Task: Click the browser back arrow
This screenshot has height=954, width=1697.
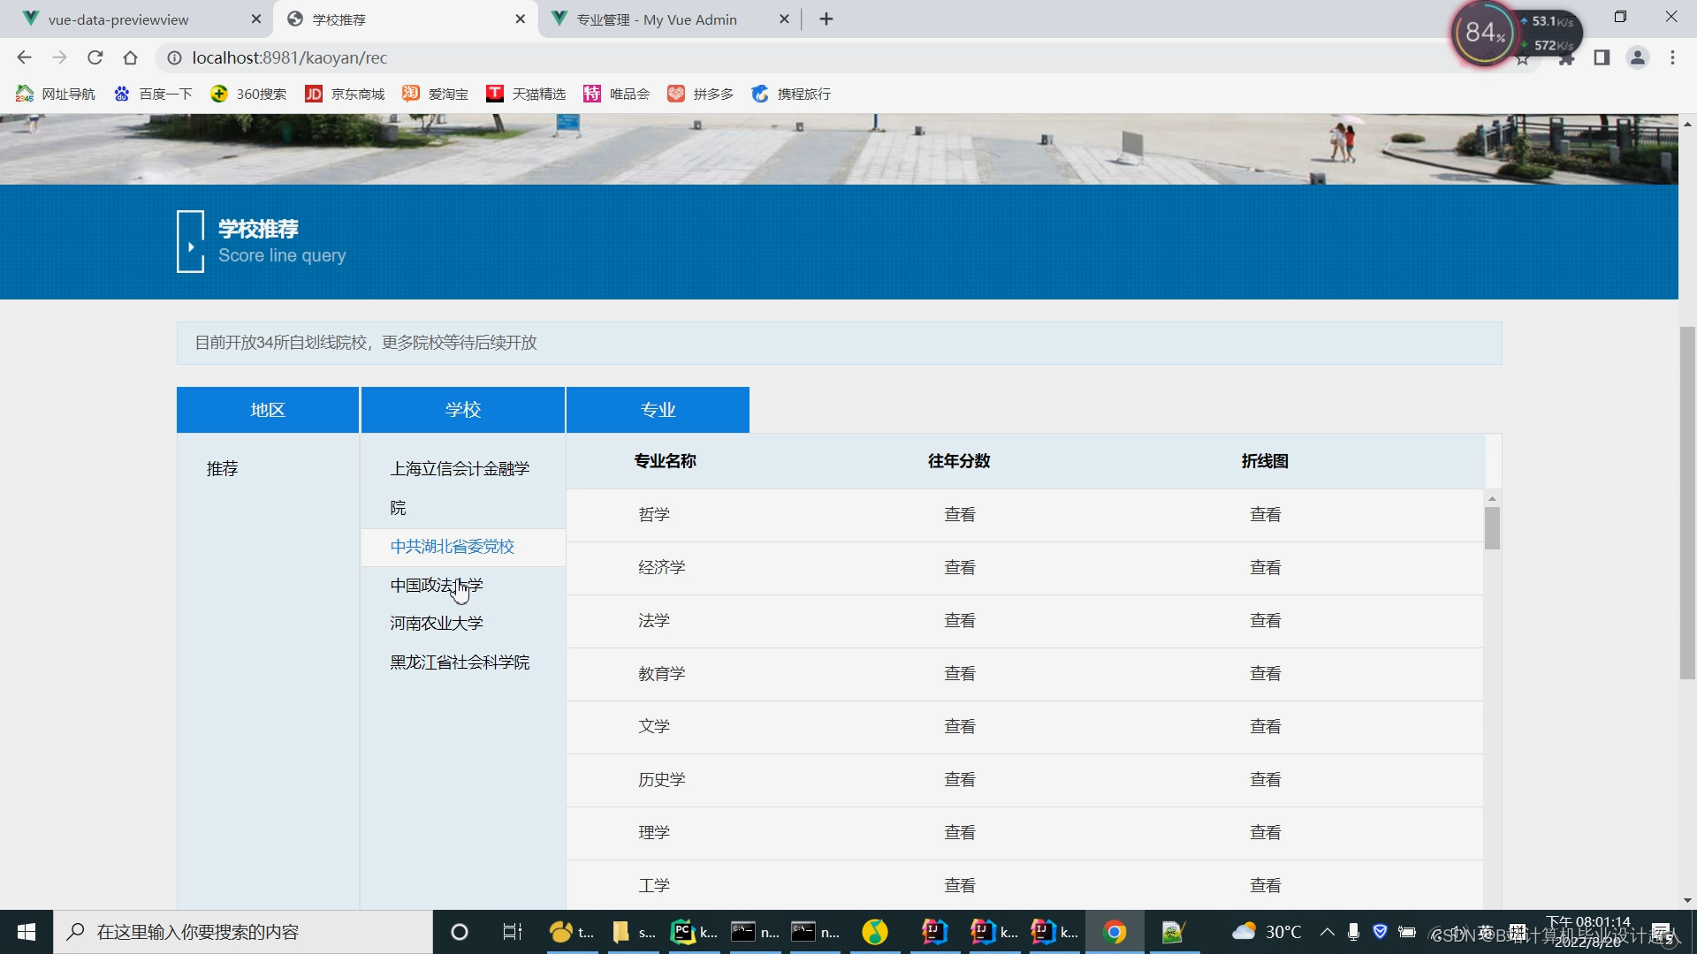Action: (x=24, y=57)
